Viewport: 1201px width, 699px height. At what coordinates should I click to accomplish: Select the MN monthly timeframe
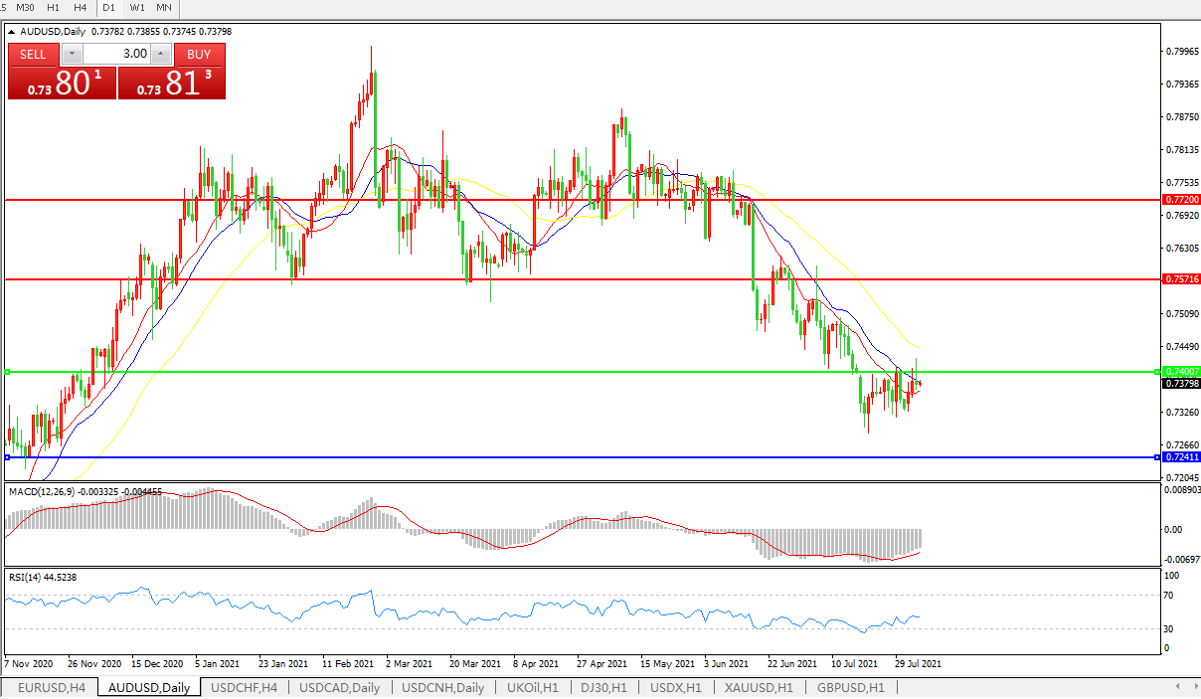pyautogui.click(x=164, y=7)
